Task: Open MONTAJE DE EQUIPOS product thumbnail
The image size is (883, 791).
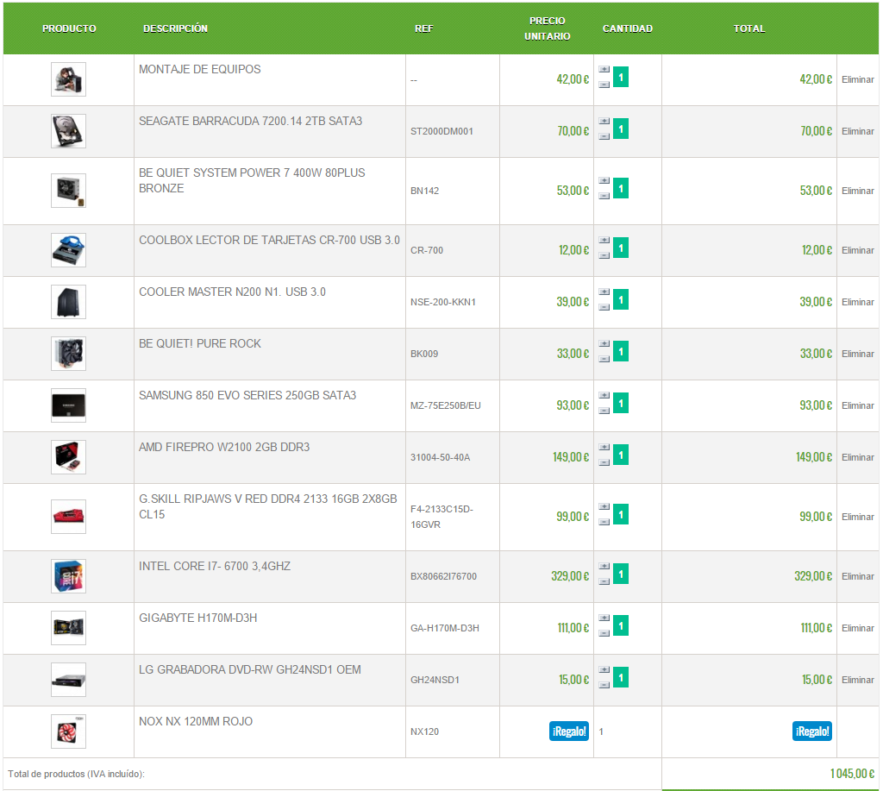Action: 68,79
